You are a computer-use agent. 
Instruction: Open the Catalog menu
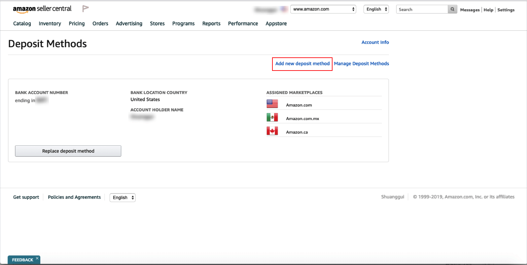click(22, 23)
